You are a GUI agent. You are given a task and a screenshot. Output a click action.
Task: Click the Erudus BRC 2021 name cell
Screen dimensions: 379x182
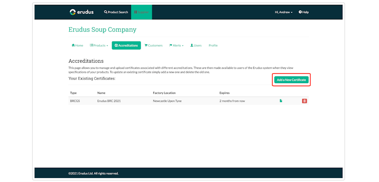109,101
